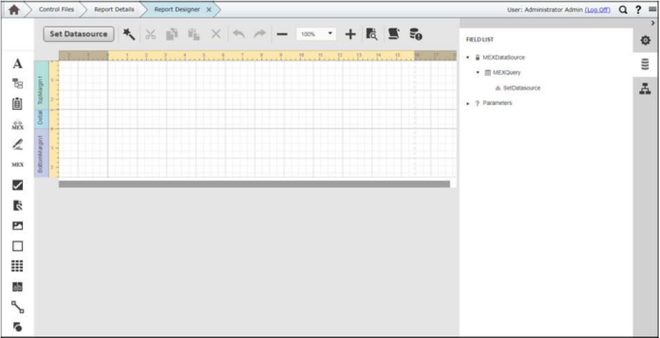Viewport: 660px width, 338px height.
Task: Click the Log Off link
Action: (597, 10)
